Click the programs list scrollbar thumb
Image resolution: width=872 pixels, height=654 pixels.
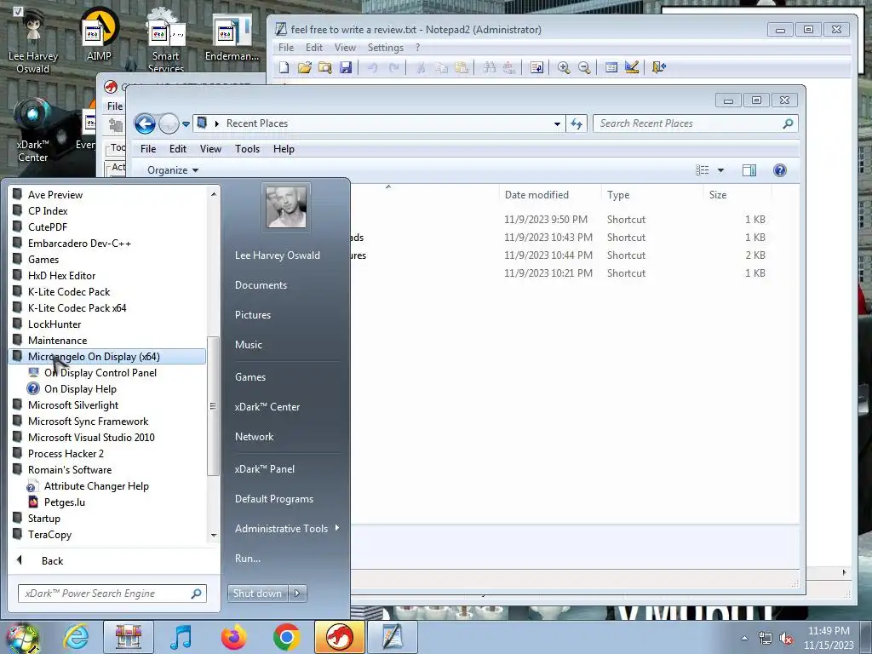(212, 406)
